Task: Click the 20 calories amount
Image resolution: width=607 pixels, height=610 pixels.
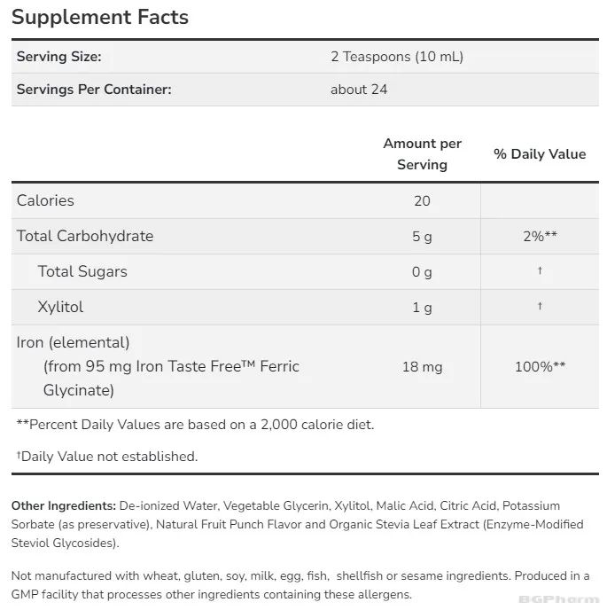Action: pyautogui.click(x=422, y=201)
